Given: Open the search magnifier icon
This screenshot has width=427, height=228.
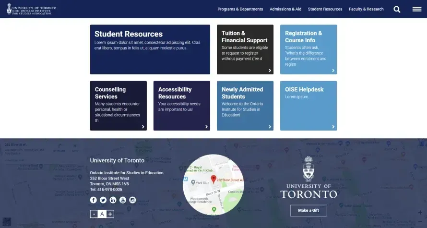Looking at the screenshot, I should (x=397, y=9).
